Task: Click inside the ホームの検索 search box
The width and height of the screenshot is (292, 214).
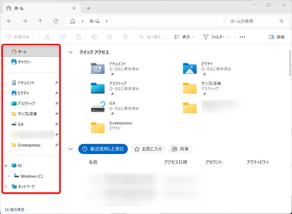Action: pos(257,21)
